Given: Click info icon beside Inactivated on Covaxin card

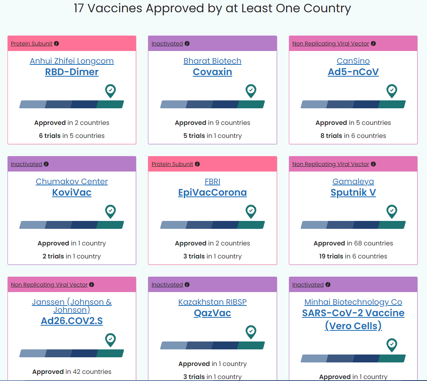Looking at the screenshot, I should (x=187, y=43).
